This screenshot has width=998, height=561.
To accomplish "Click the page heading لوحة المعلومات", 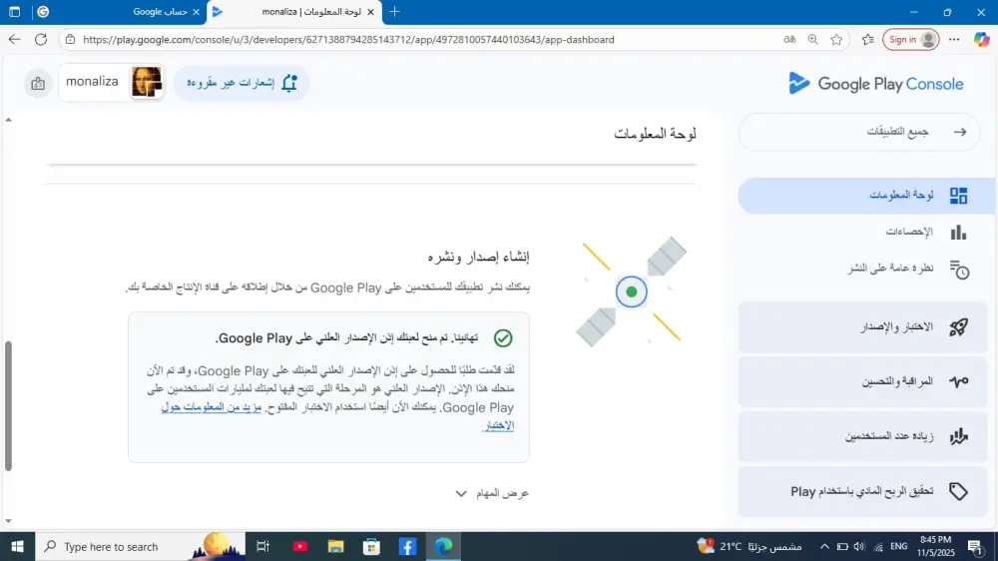I will pyautogui.click(x=655, y=134).
